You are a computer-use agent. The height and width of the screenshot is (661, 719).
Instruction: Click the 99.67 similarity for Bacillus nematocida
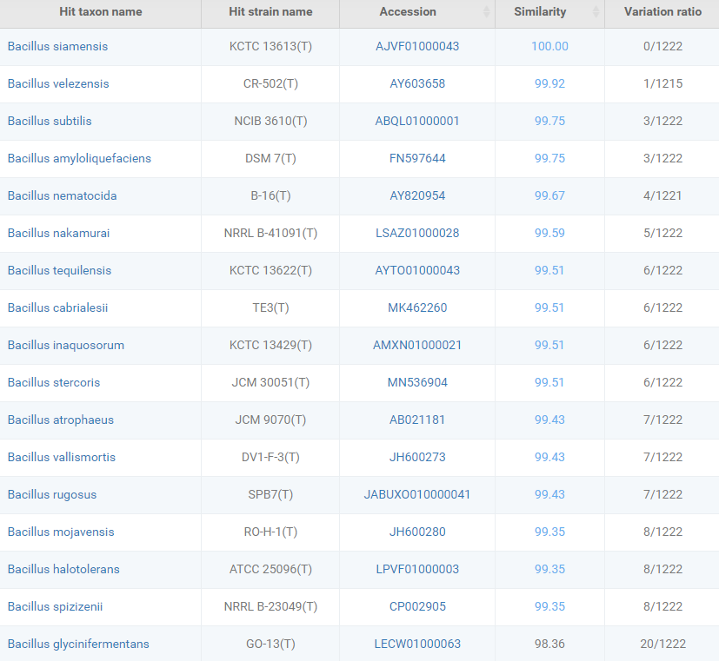coord(549,195)
